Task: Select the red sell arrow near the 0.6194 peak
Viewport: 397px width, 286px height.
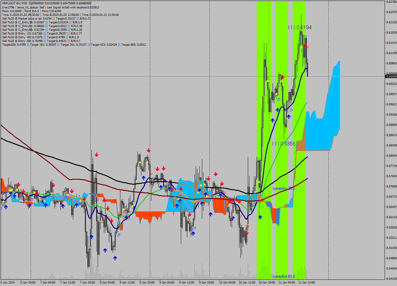Action: click(x=305, y=45)
